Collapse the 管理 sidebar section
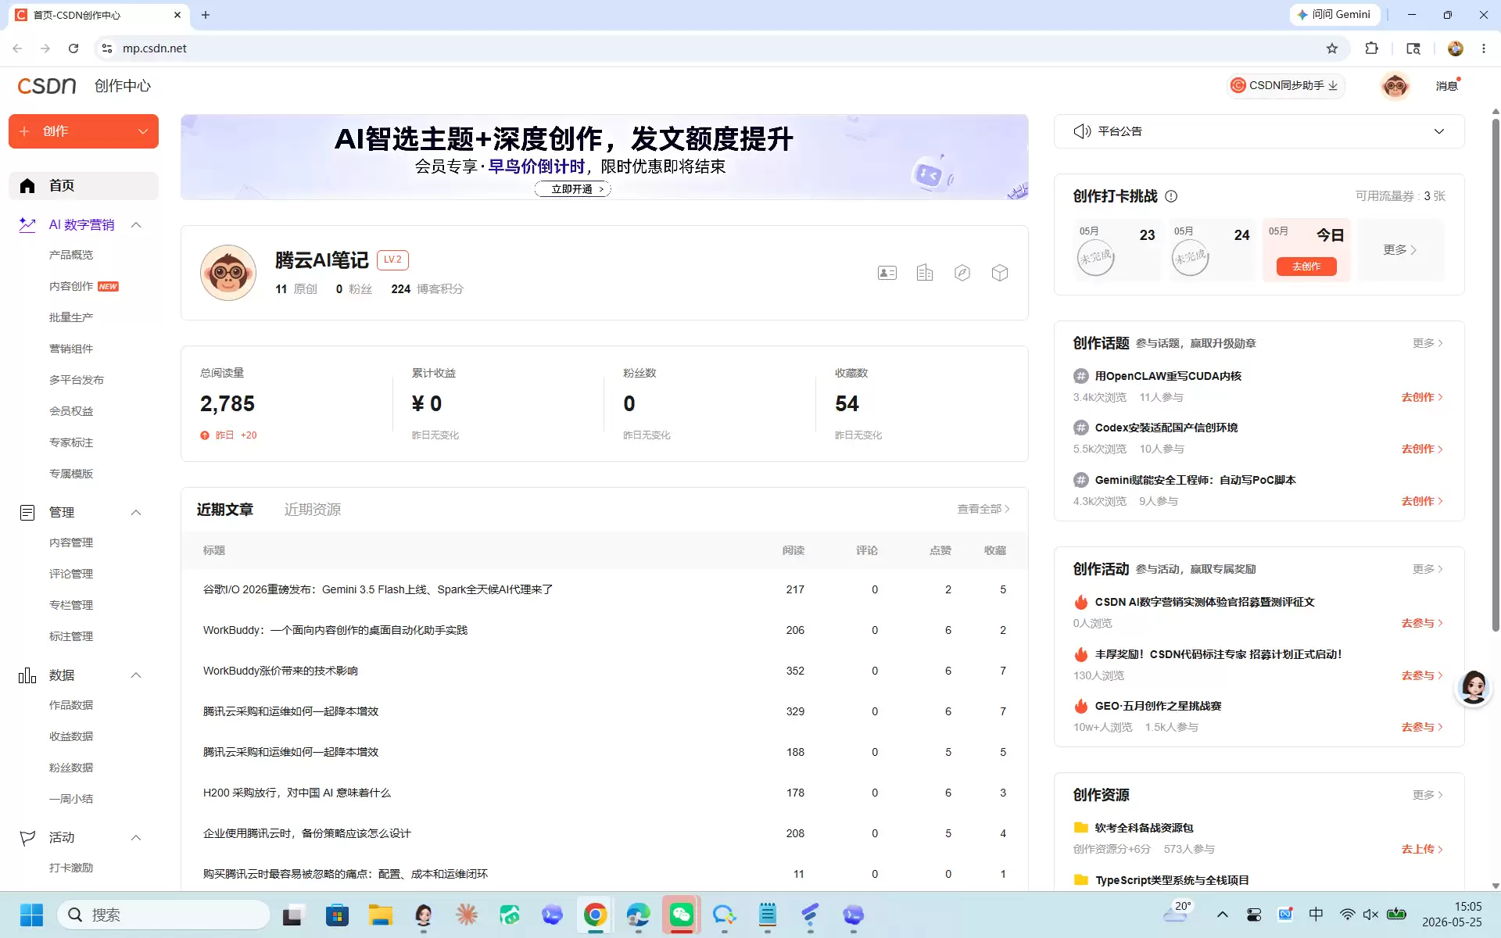 pos(136,513)
